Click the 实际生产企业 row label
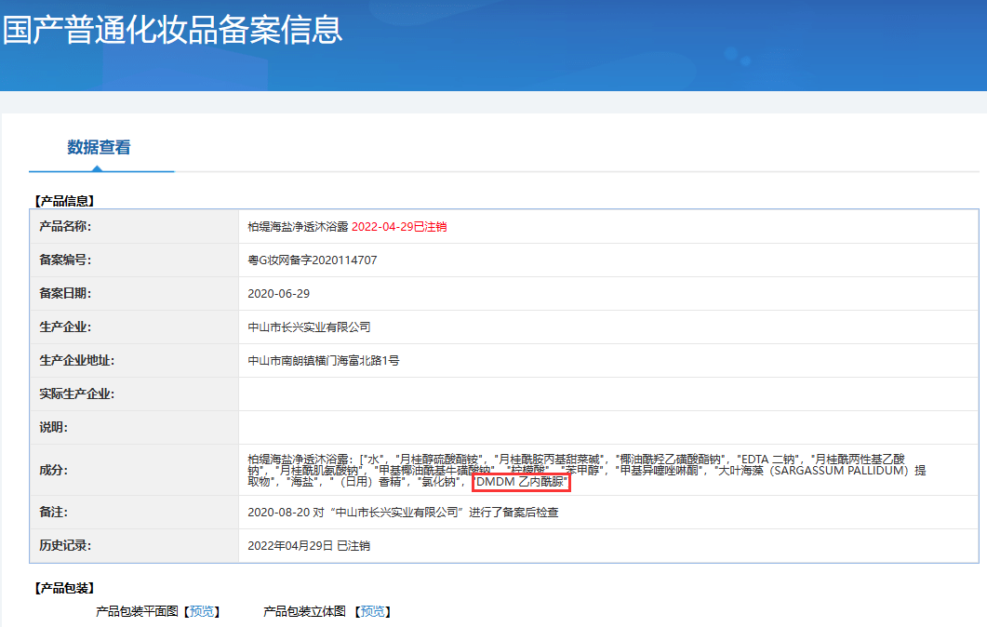 [x=77, y=394]
